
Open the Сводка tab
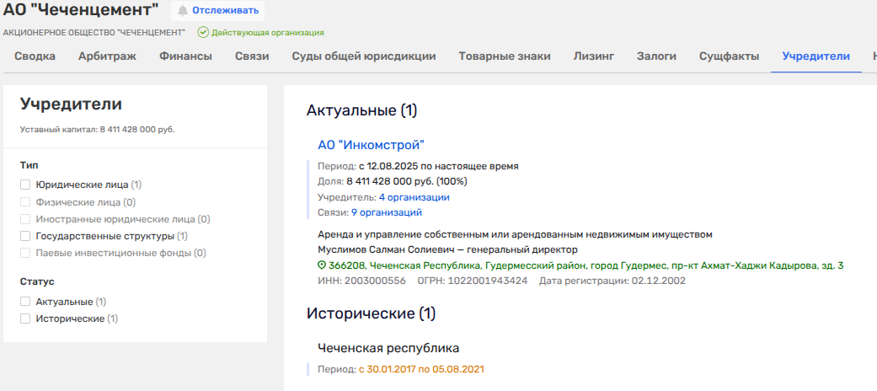[35, 56]
